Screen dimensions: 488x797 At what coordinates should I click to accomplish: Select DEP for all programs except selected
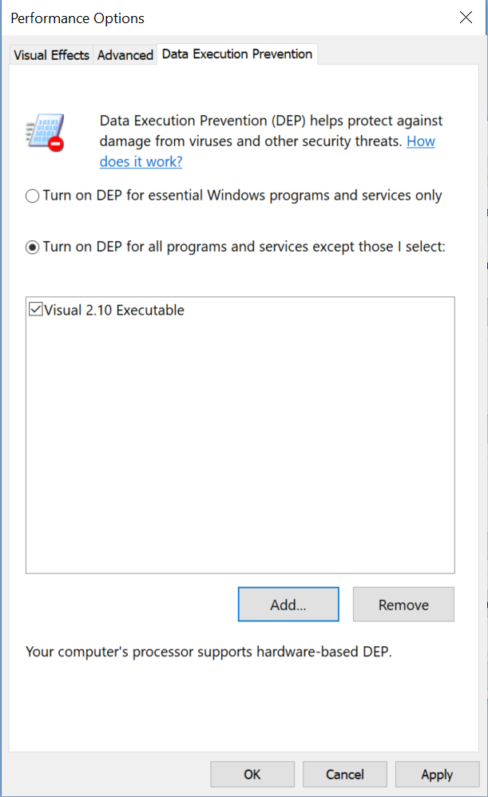click(x=33, y=248)
